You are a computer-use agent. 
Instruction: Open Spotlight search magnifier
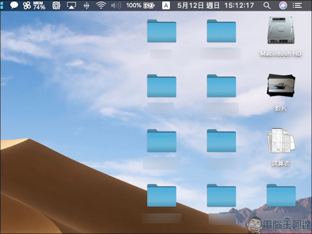267,5
